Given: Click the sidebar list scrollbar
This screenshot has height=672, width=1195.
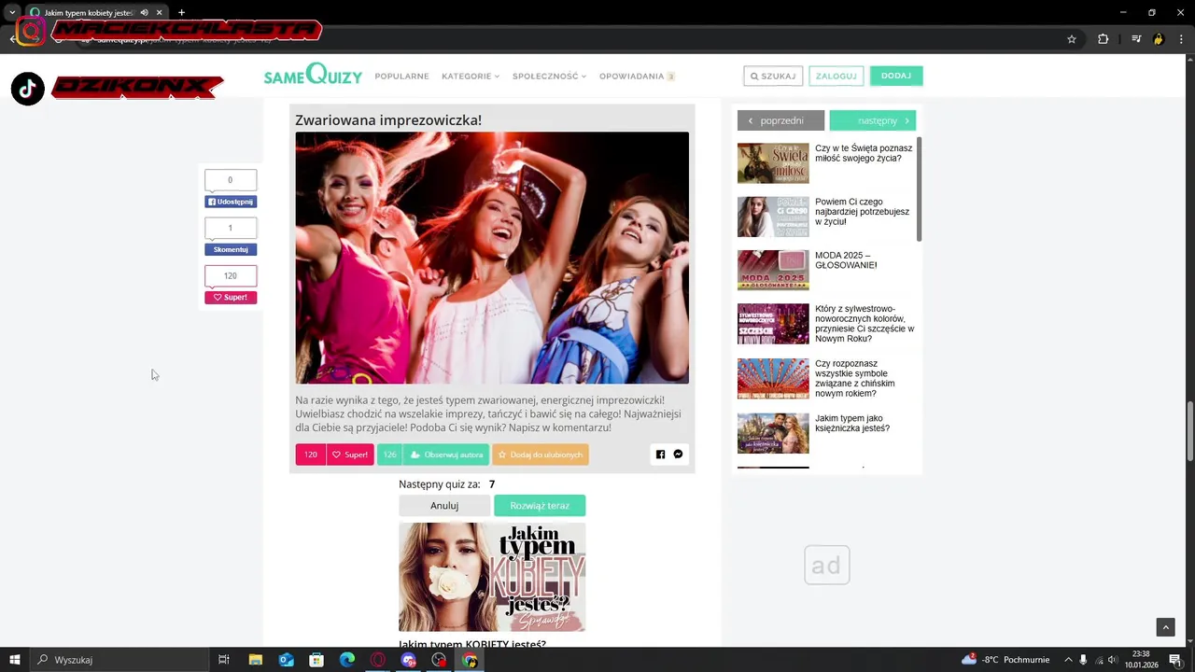Looking at the screenshot, I should click(x=920, y=189).
